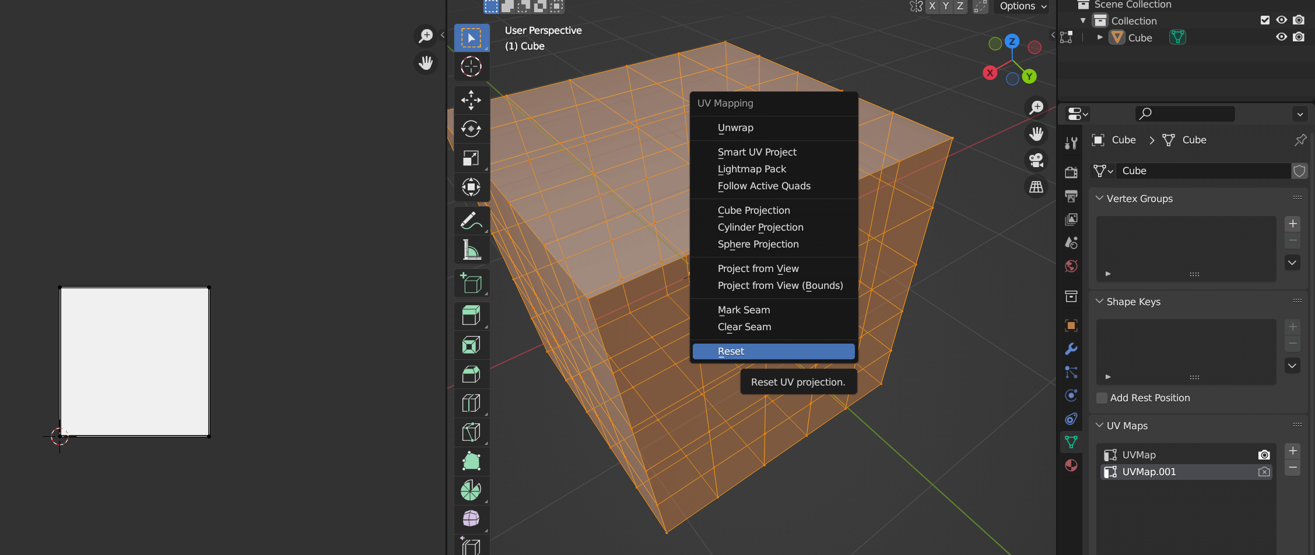Choose the Transform tool

tap(471, 187)
